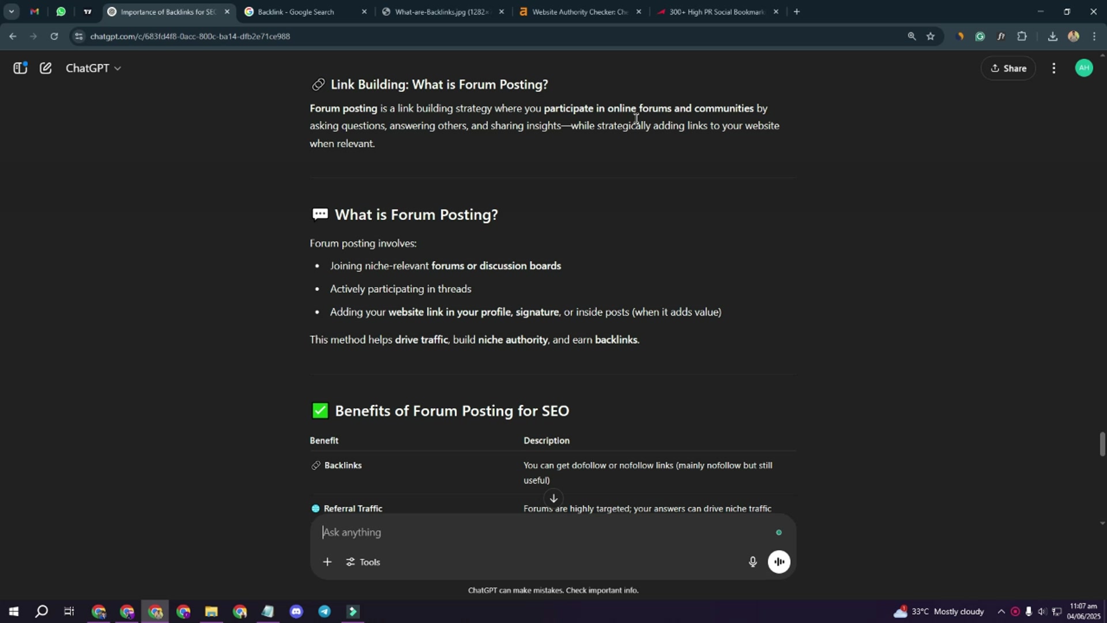Open the pinned WhatsApp tab
This screenshot has width=1107, height=623.
pos(61,12)
